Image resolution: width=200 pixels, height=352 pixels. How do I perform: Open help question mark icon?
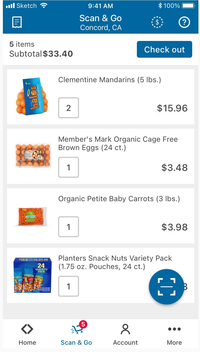[x=184, y=22]
